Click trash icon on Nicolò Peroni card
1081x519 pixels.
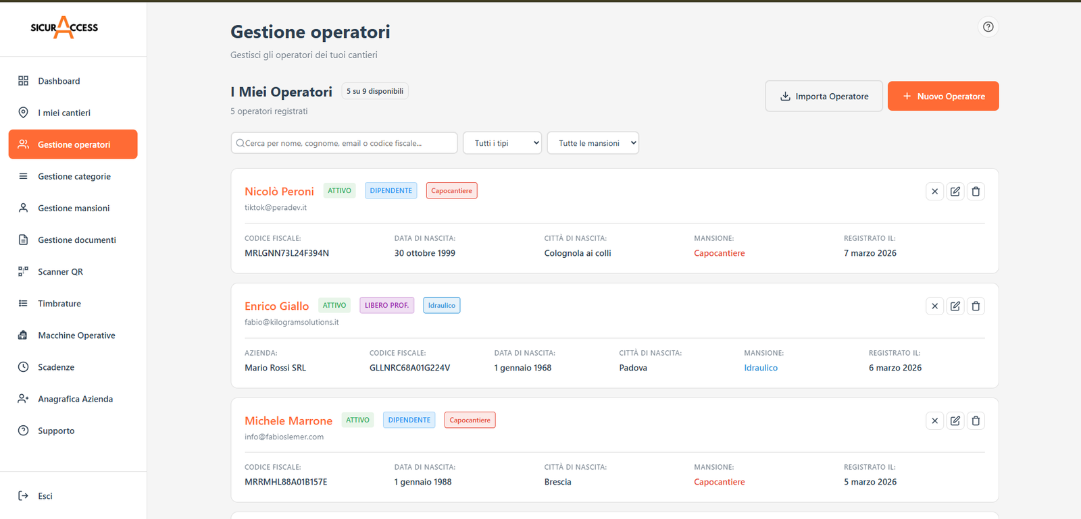(976, 192)
